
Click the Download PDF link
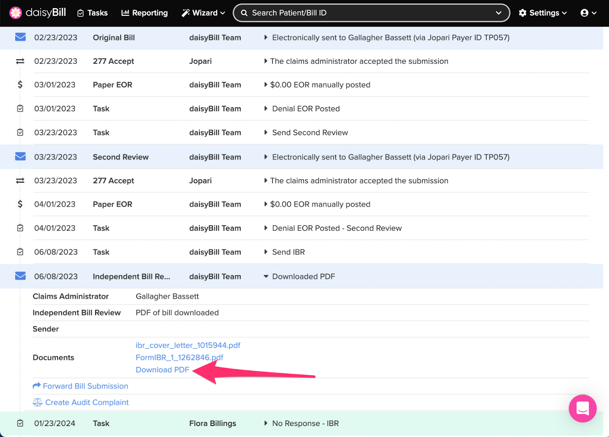tap(162, 369)
